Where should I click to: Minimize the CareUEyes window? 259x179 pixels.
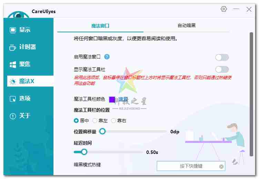click(x=236, y=9)
